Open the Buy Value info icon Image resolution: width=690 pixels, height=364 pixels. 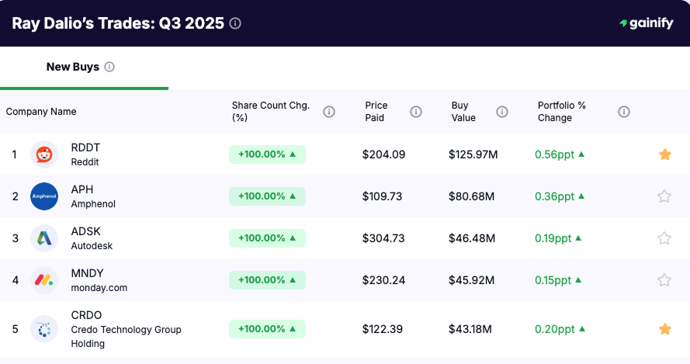pyautogui.click(x=502, y=112)
